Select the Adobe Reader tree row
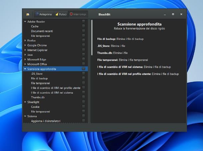The image size is (203, 151). [x=56, y=22]
